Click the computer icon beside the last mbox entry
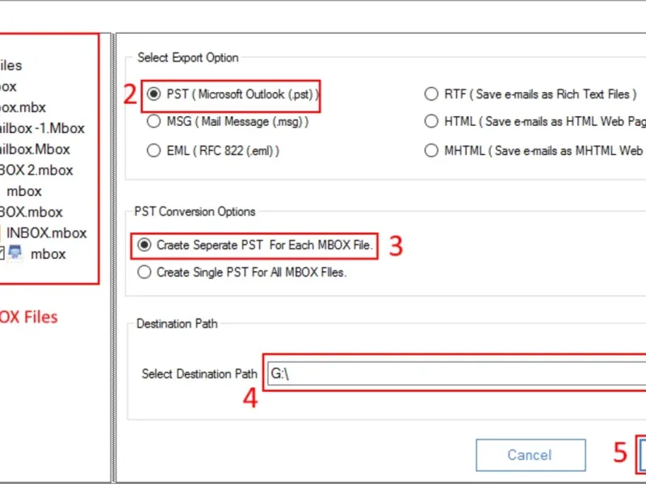This screenshot has width=646, height=484. pos(15,253)
